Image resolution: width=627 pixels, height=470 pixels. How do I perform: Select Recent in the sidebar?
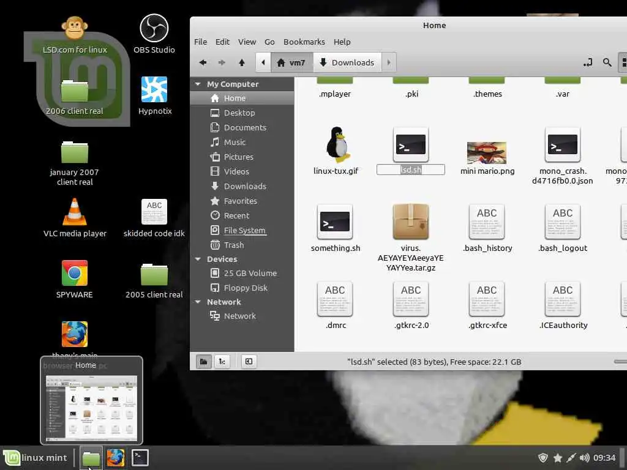(242, 216)
